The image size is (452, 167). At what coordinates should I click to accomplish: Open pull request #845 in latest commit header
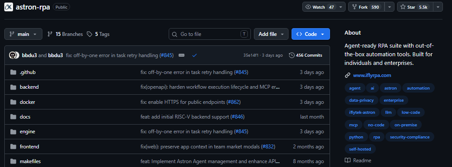pos(167,55)
